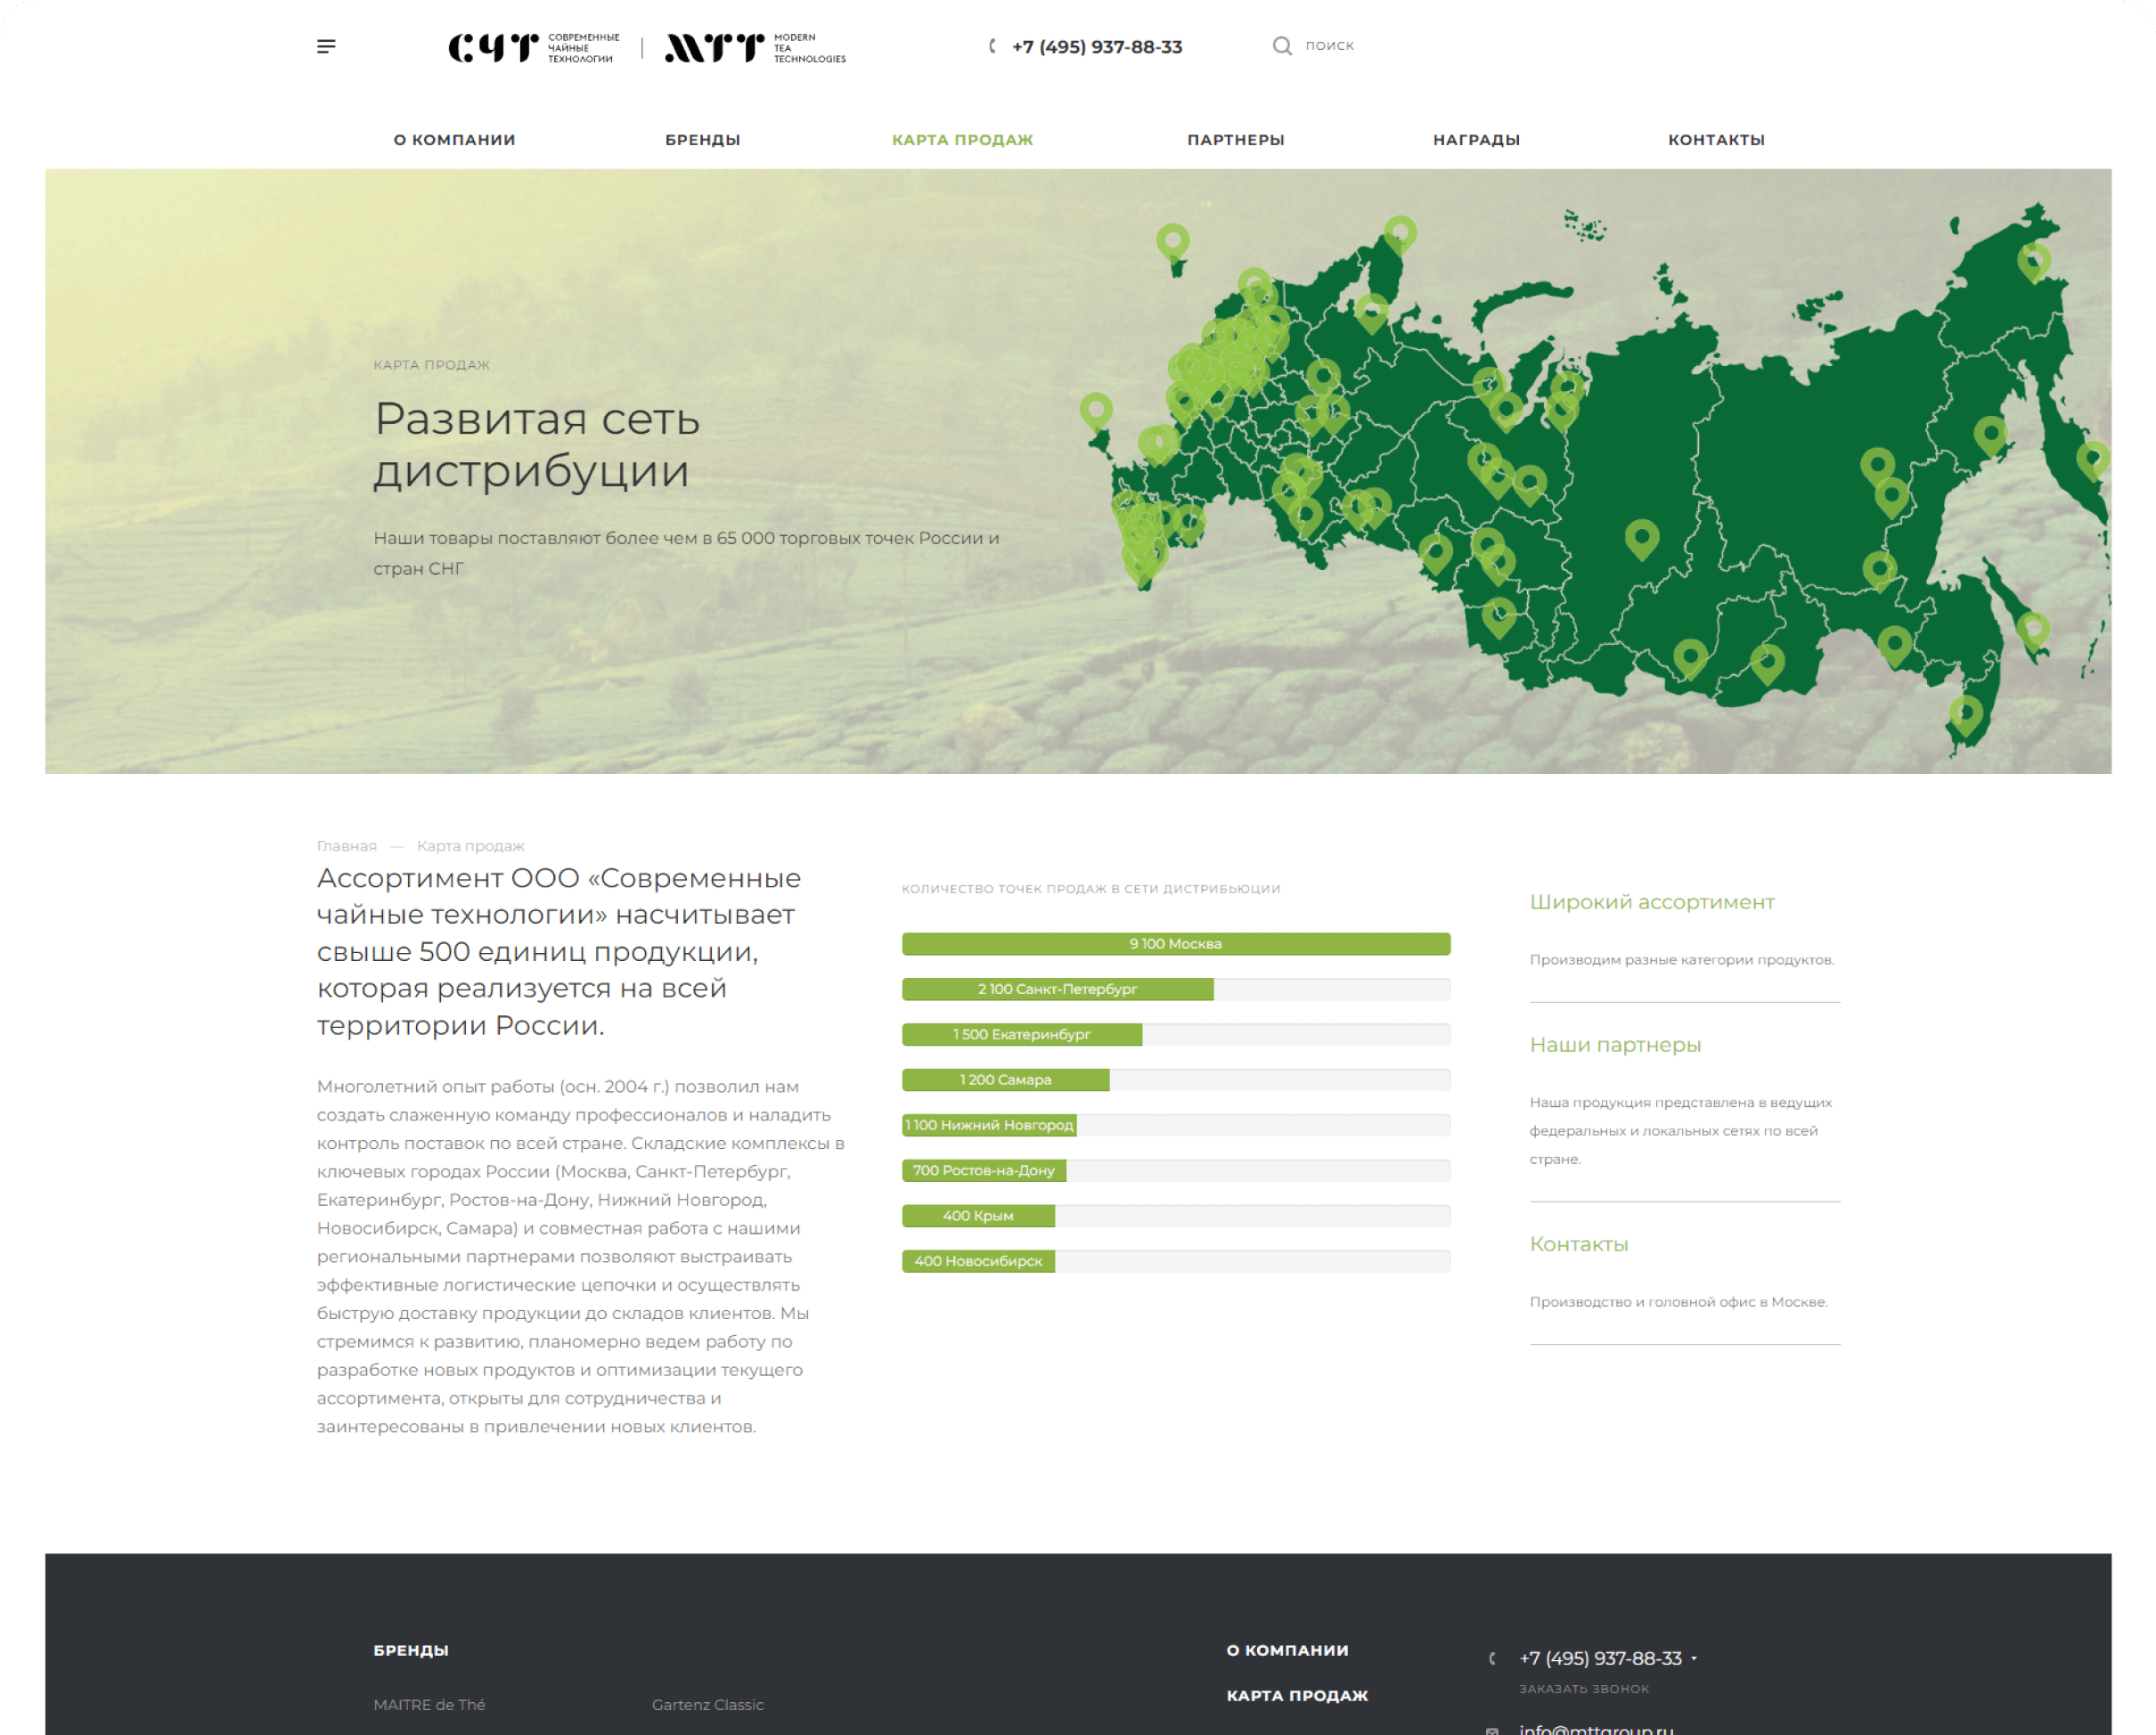Click the footer email envelope icon

pos(1492,1730)
